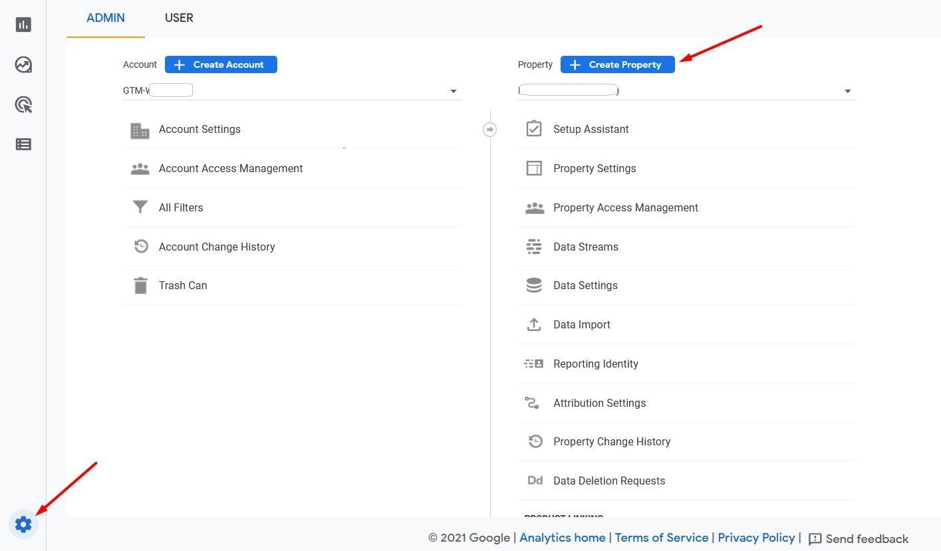
Task: Expand the Account selector dropdown
Action: point(453,91)
